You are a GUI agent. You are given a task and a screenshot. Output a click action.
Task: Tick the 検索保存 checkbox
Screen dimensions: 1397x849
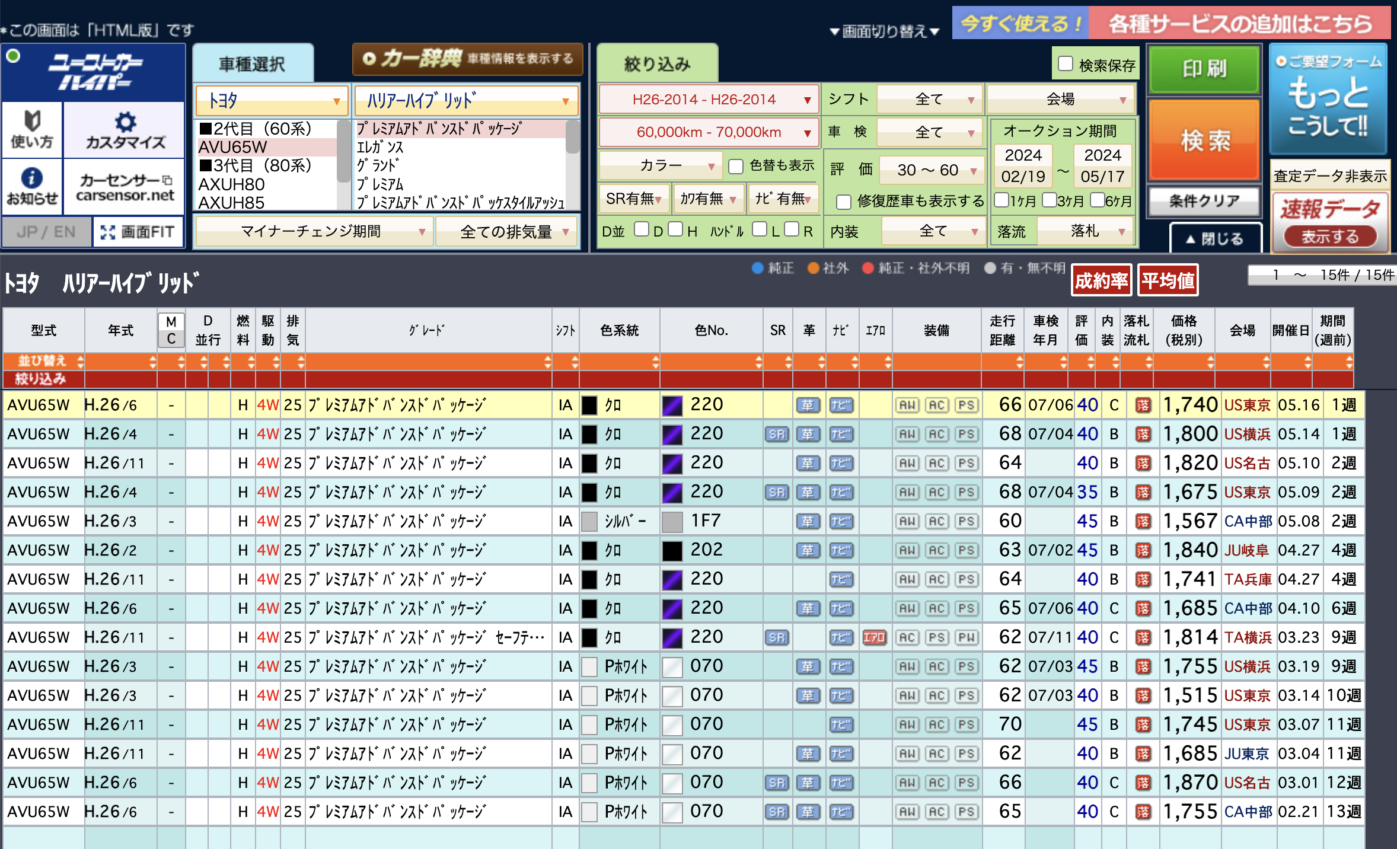pyautogui.click(x=1066, y=63)
